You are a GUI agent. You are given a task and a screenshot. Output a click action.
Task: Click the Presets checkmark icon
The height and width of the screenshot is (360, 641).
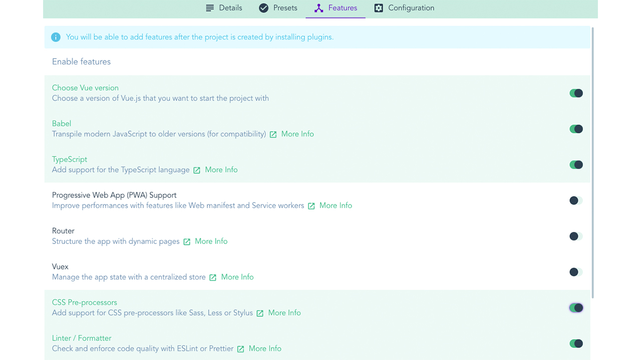point(263,8)
